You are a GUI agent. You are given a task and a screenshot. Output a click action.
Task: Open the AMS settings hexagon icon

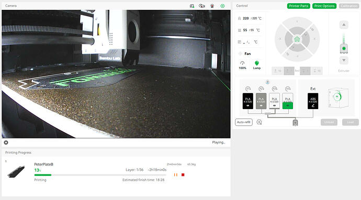tap(259, 122)
